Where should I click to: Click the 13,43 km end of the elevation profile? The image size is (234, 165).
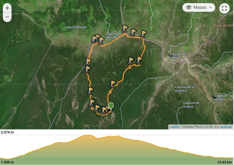tap(225, 162)
